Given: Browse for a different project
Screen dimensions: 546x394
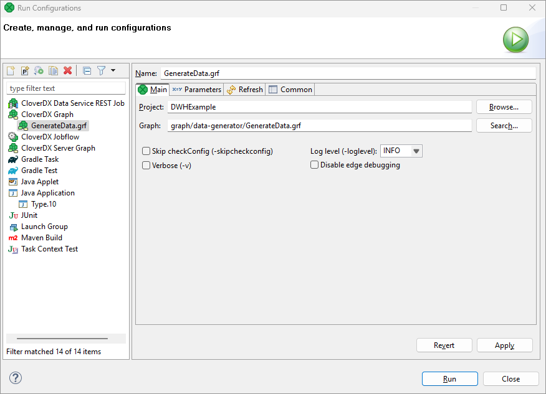Looking at the screenshot, I should tap(504, 106).
